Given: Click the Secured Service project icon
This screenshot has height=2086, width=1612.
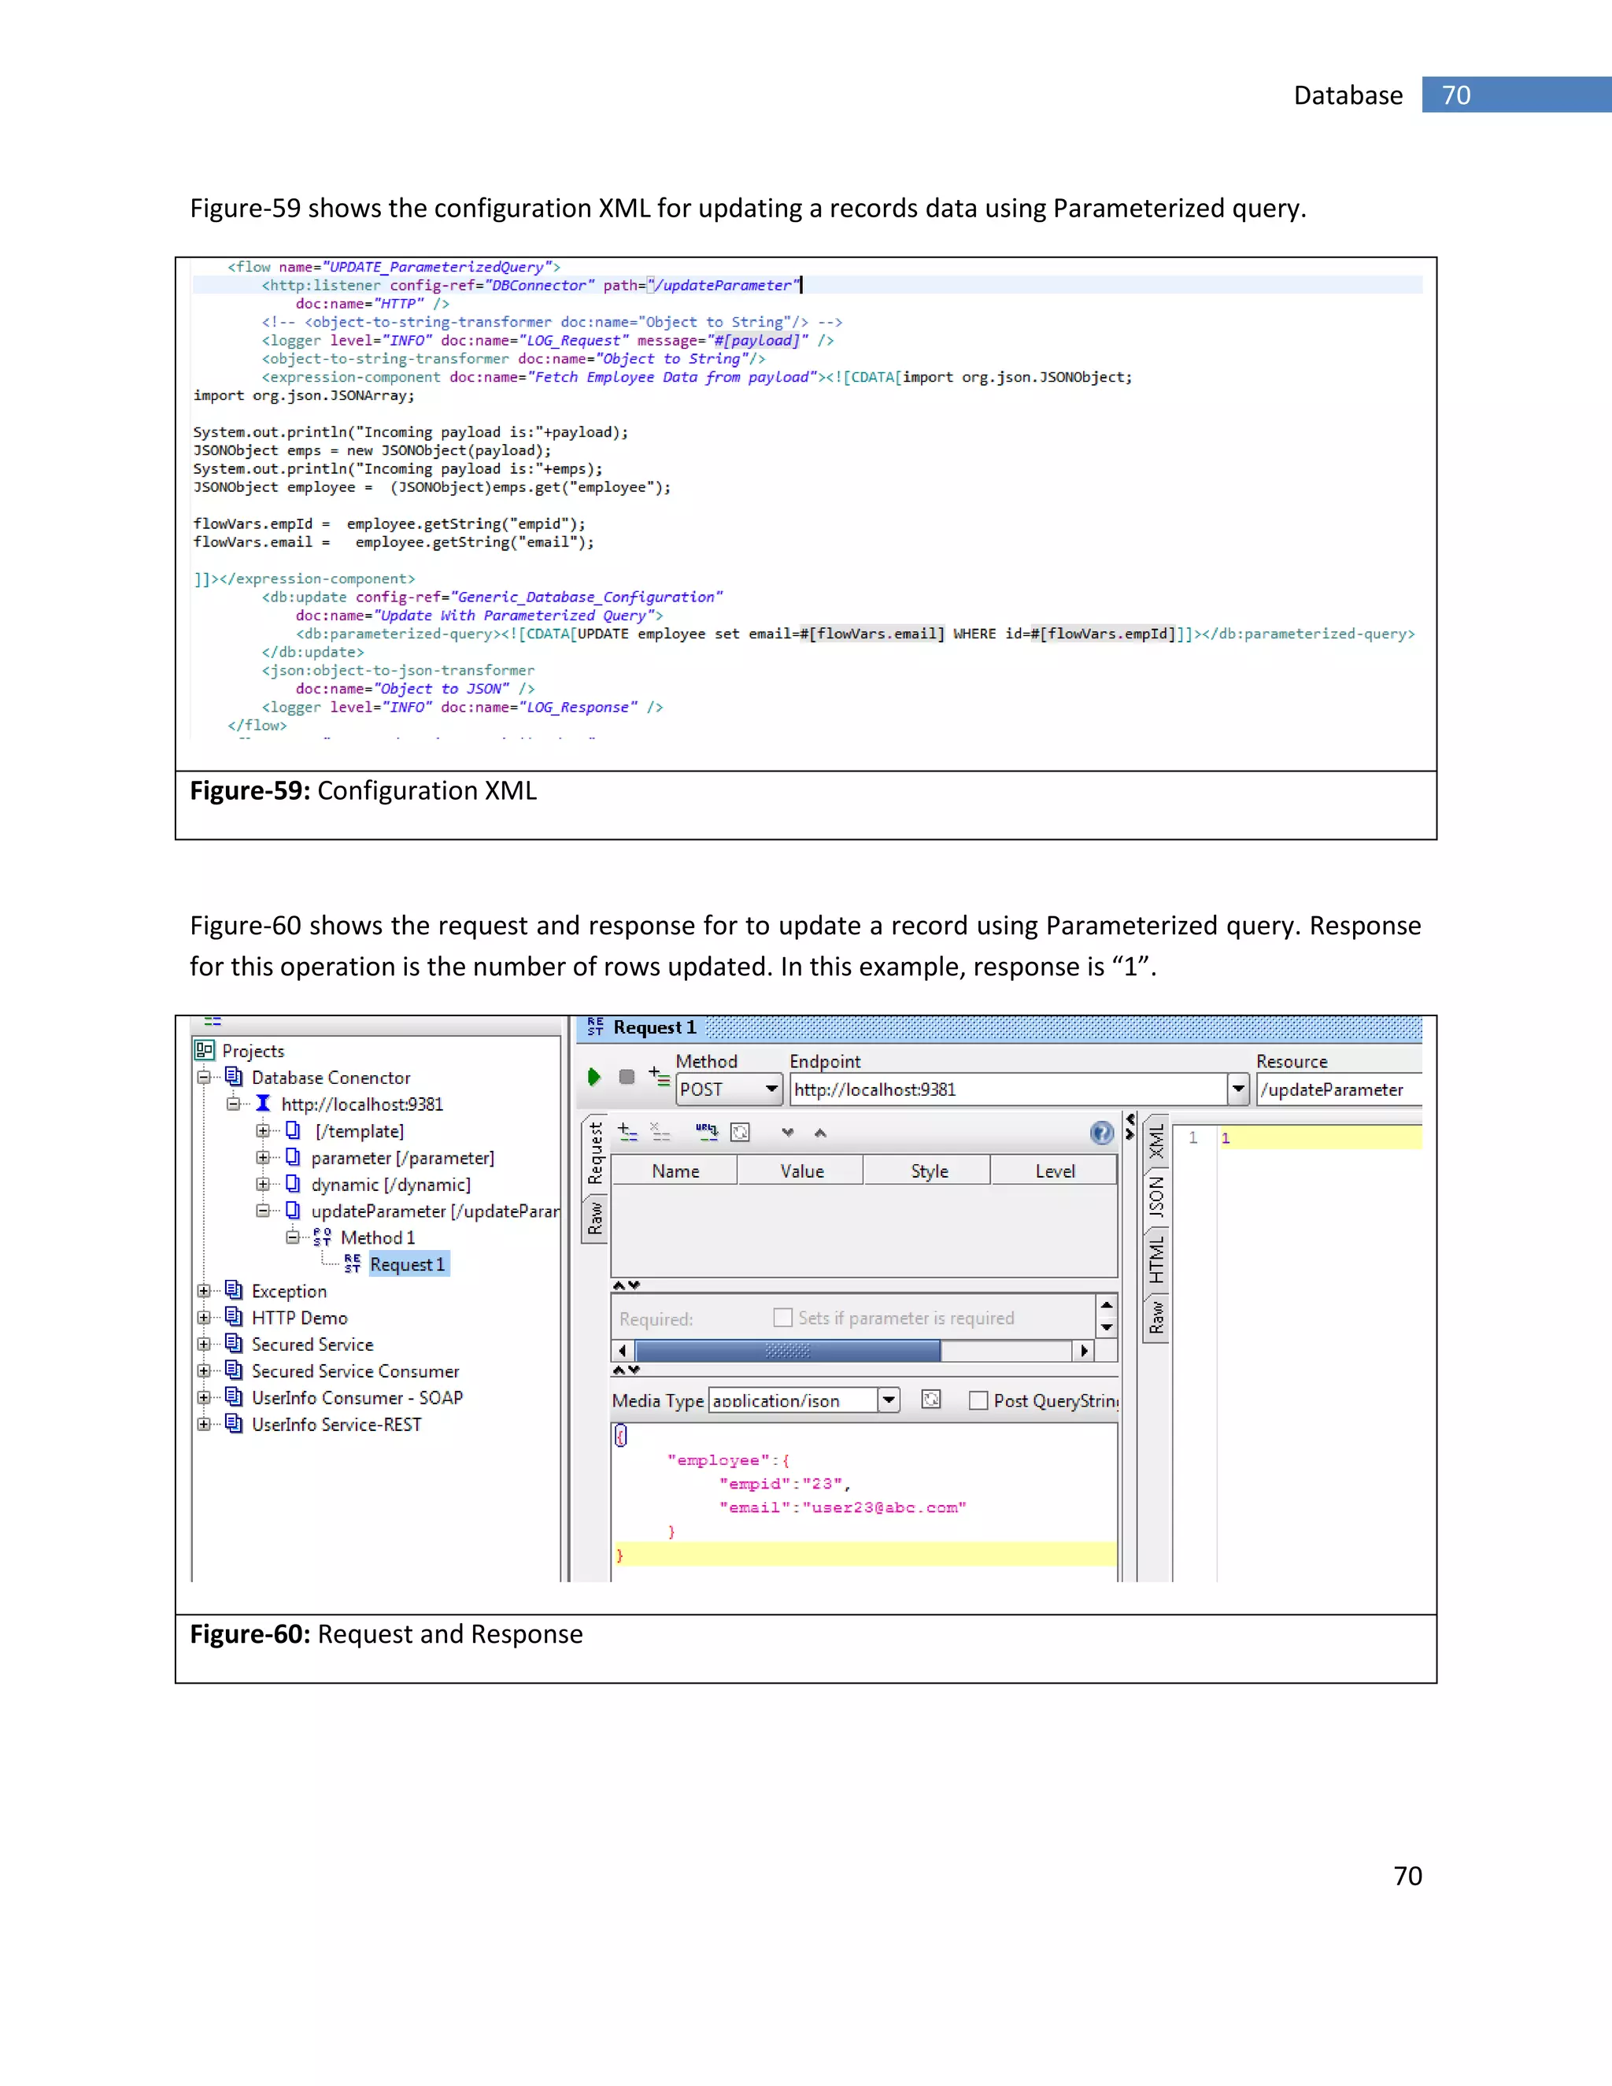Looking at the screenshot, I should (234, 1344).
